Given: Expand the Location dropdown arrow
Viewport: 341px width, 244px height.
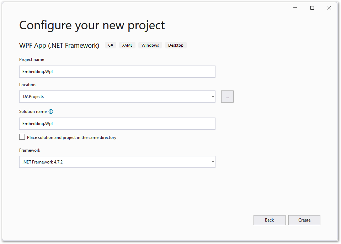Looking at the screenshot, I should pyautogui.click(x=213, y=96).
